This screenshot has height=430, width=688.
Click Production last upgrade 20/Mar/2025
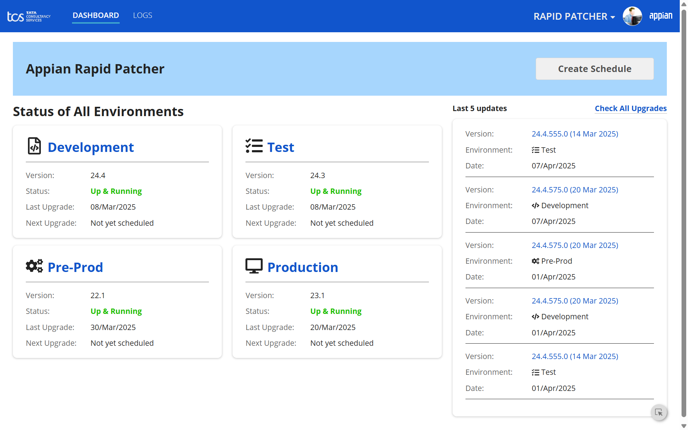click(333, 327)
